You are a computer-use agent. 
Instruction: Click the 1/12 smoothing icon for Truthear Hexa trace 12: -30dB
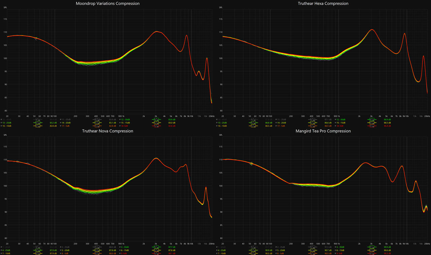coord(372,120)
